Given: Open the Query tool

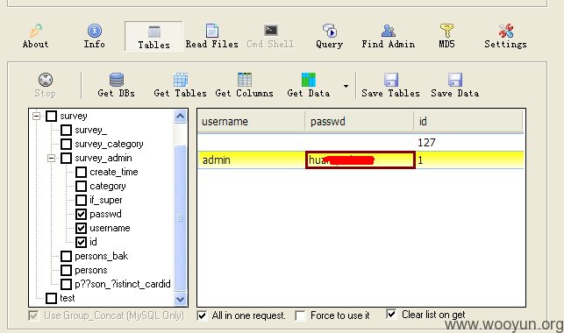Looking at the screenshot, I should (x=330, y=36).
